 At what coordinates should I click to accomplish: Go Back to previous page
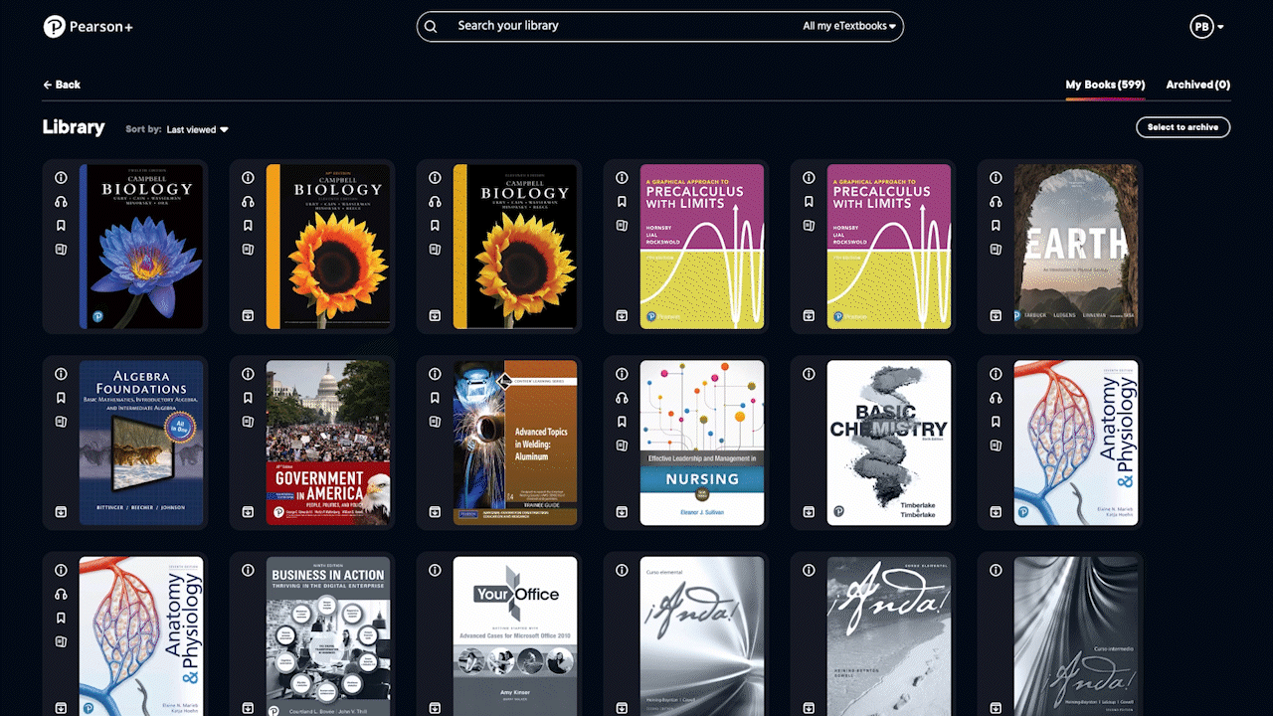62,85
